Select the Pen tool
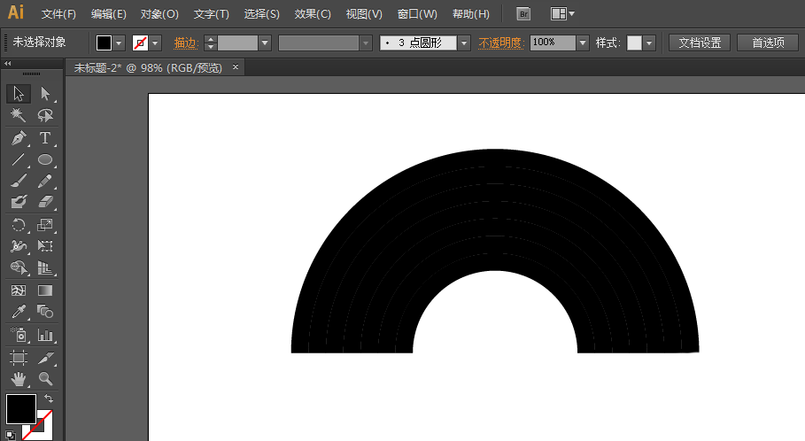 (x=18, y=138)
